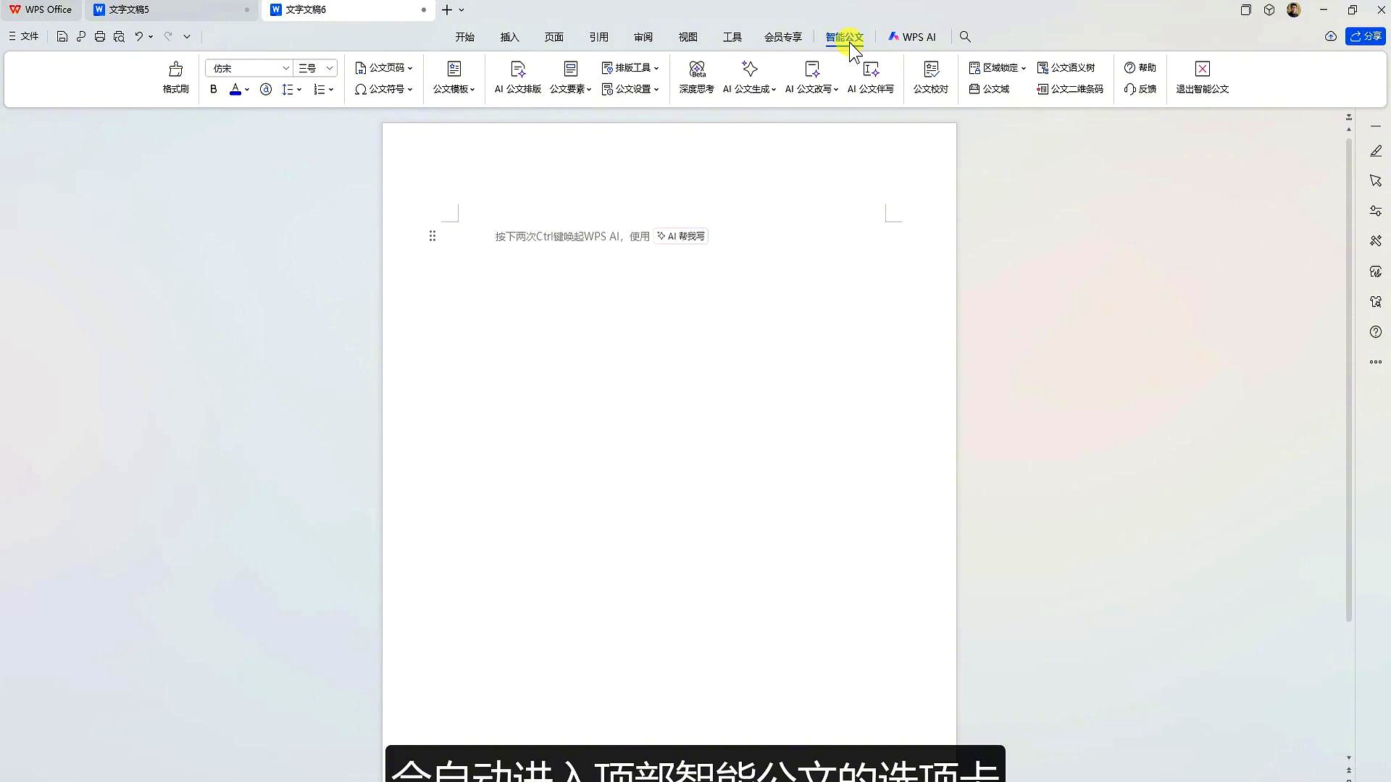The width and height of the screenshot is (1391, 782).
Task: Click the paragraph drag handle dots icon
Action: [433, 236]
